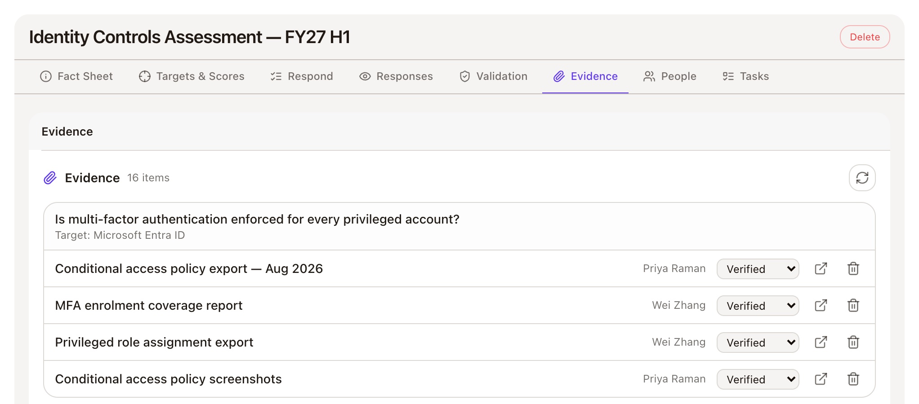Click 'Privileged role assignment export' title

tap(154, 342)
